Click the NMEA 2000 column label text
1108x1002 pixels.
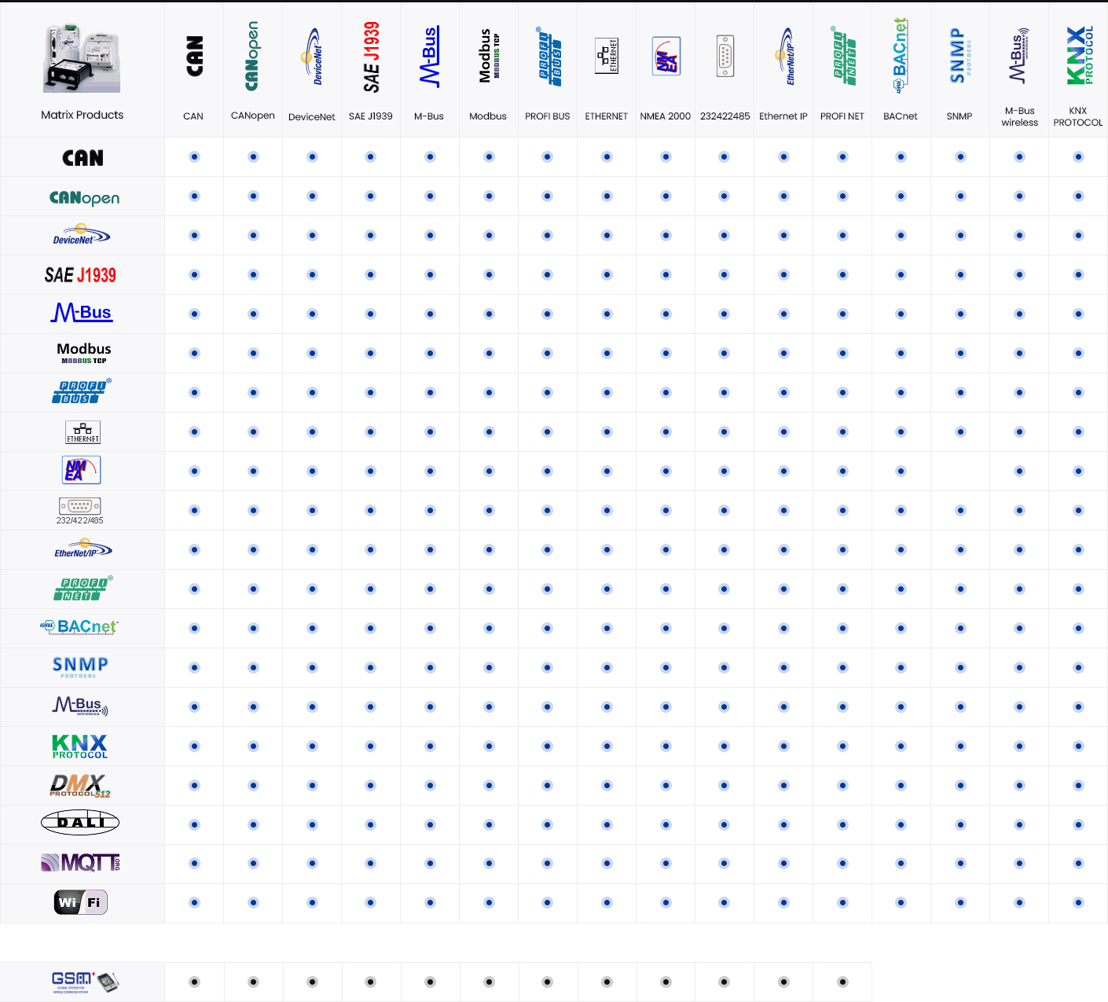pyautogui.click(x=666, y=116)
